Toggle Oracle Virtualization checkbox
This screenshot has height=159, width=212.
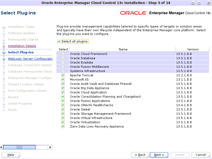point(63,122)
